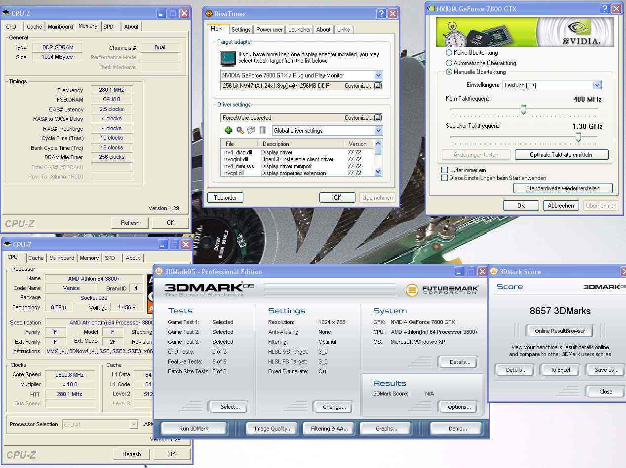Viewport: 626px width, 468px height.
Task: Select nv4_mini.sys row in driver list
Action: click(x=297, y=166)
